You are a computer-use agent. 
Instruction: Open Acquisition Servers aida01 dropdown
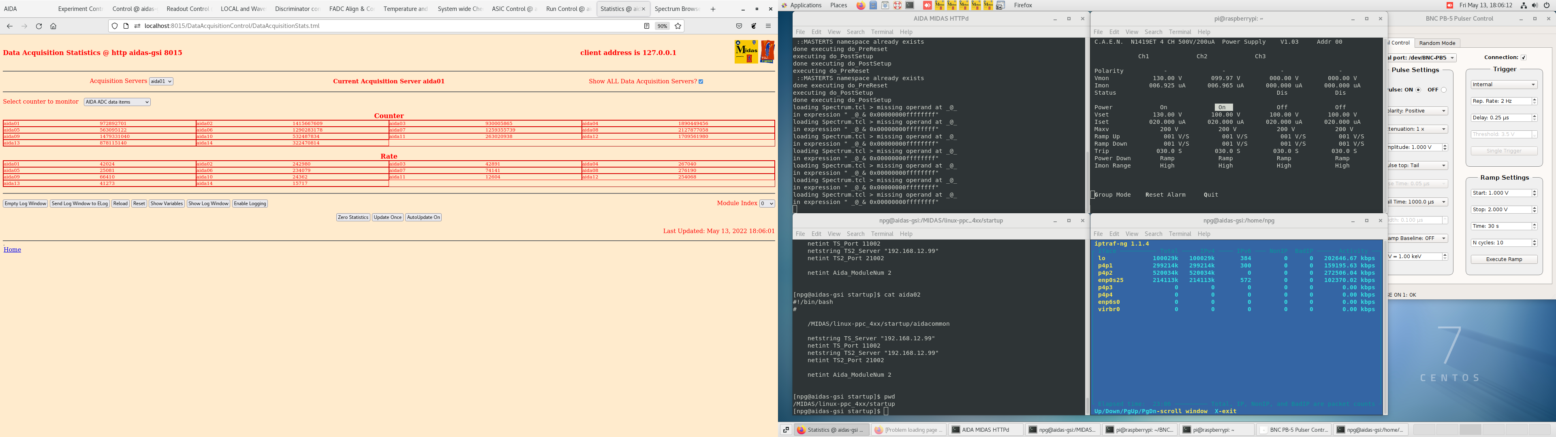tap(161, 81)
